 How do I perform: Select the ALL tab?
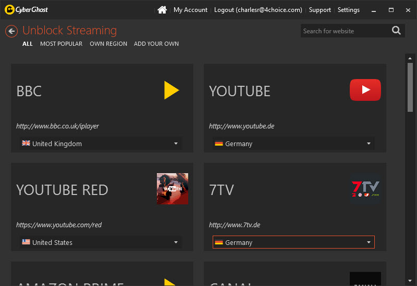[x=28, y=44]
